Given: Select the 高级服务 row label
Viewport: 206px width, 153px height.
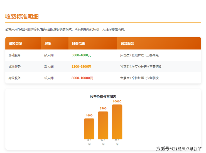Looking at the screenshot, I should (14, 78).
